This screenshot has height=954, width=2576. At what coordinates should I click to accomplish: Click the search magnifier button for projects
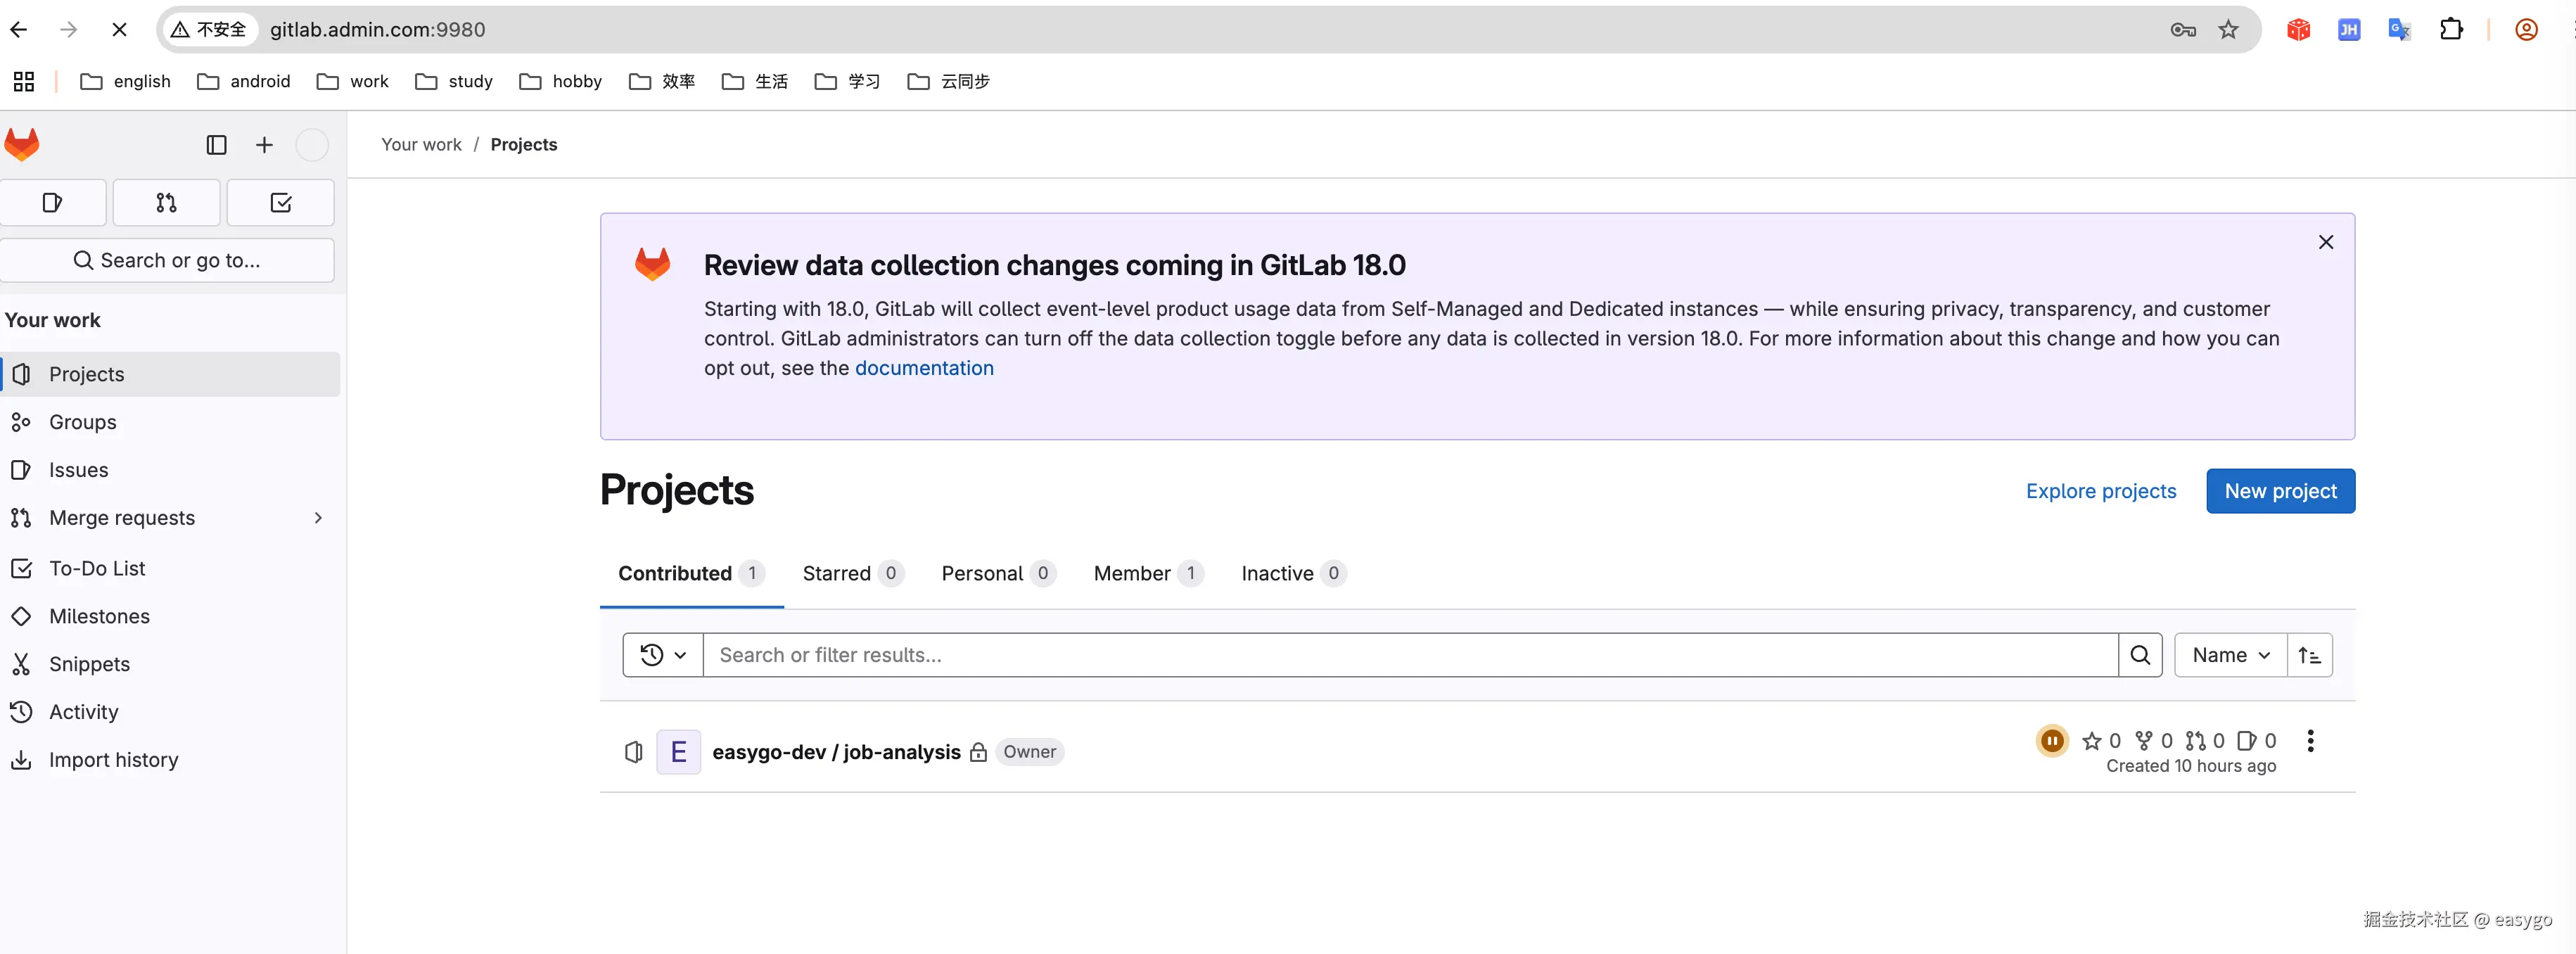coord(2140,655)
